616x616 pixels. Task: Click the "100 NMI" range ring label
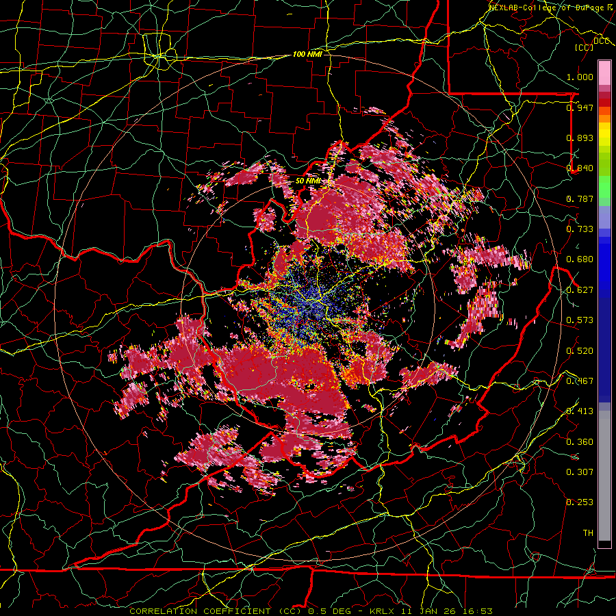[307, 54]
